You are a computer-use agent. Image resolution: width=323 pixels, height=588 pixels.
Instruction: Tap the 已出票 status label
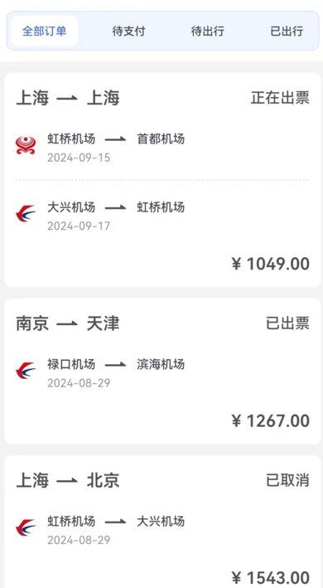(x=287, y=323)
